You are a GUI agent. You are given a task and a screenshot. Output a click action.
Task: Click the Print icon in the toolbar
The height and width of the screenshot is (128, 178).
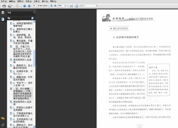click(4, 6)
